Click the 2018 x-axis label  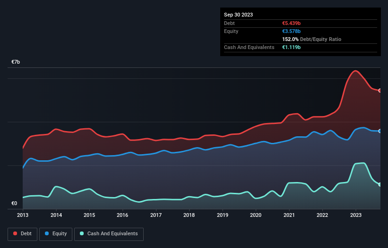[189, 215]
